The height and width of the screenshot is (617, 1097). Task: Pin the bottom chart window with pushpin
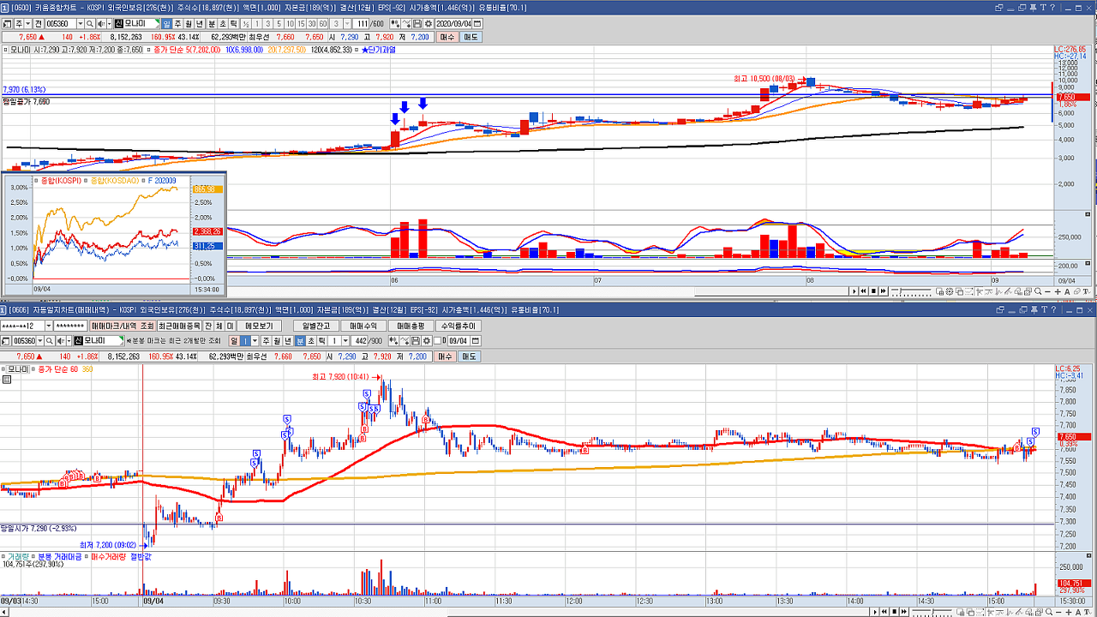[1033, 308]
